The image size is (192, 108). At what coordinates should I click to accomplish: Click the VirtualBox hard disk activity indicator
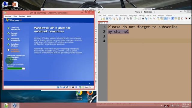58,87
